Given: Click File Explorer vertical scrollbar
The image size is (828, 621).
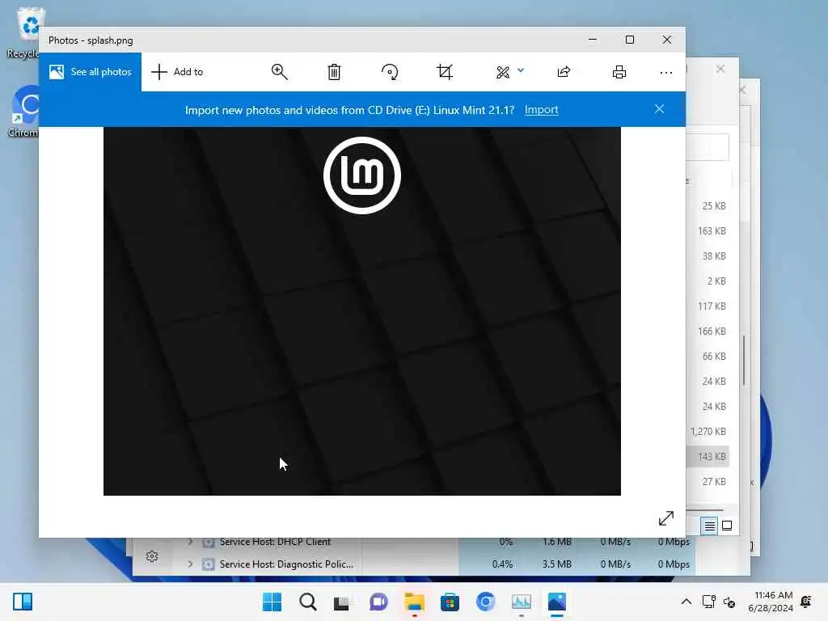Looking at the screenshot, I should point(744,361).
